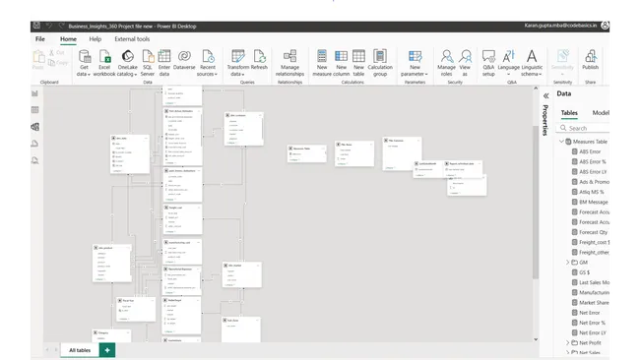Viewport: 640px width, 360px height.
Task: Create a New parameter
Action: pyautogui.click(x=415, y=63)
